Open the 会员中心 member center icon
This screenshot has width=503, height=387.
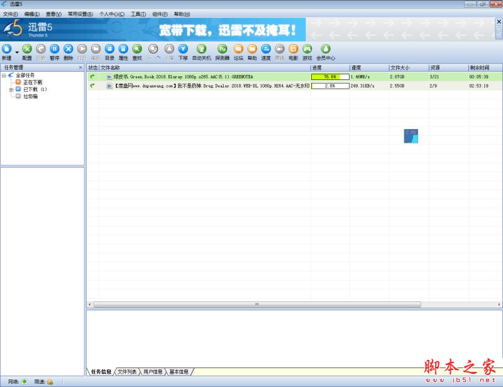pos(326,49)
